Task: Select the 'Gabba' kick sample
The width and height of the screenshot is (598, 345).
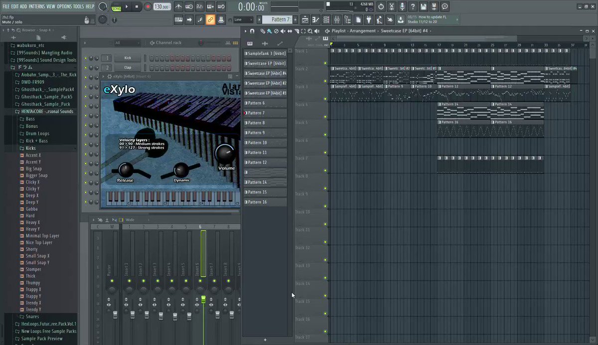Action: pos(31,209)
